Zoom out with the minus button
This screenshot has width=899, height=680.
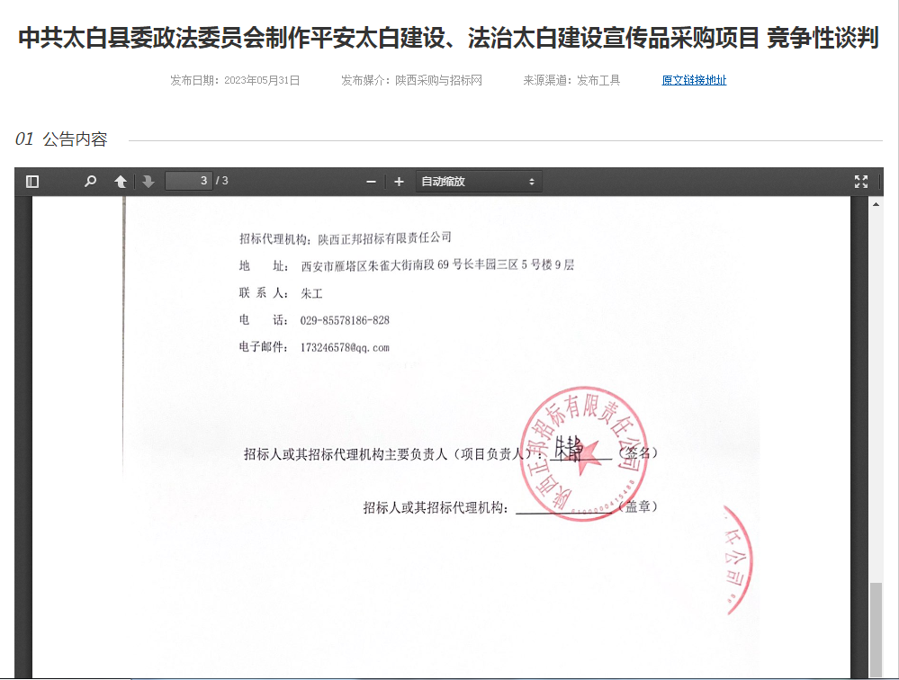click(x=371, y=182)
